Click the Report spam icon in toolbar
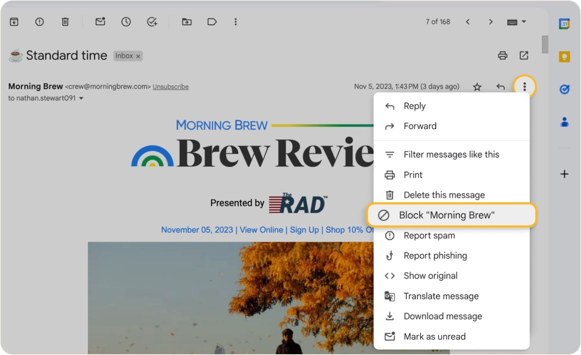 click(x=39, y=22)
